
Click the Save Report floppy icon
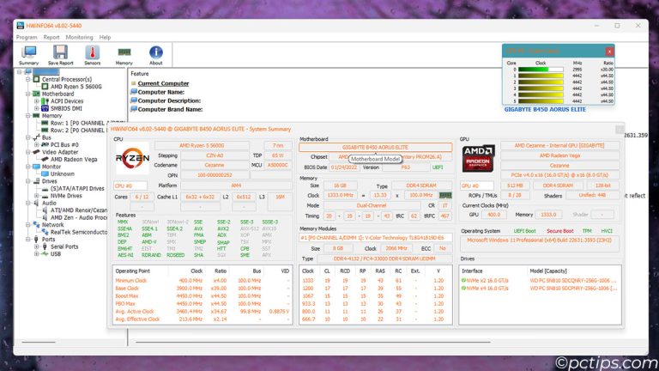(x=60, y=55)
